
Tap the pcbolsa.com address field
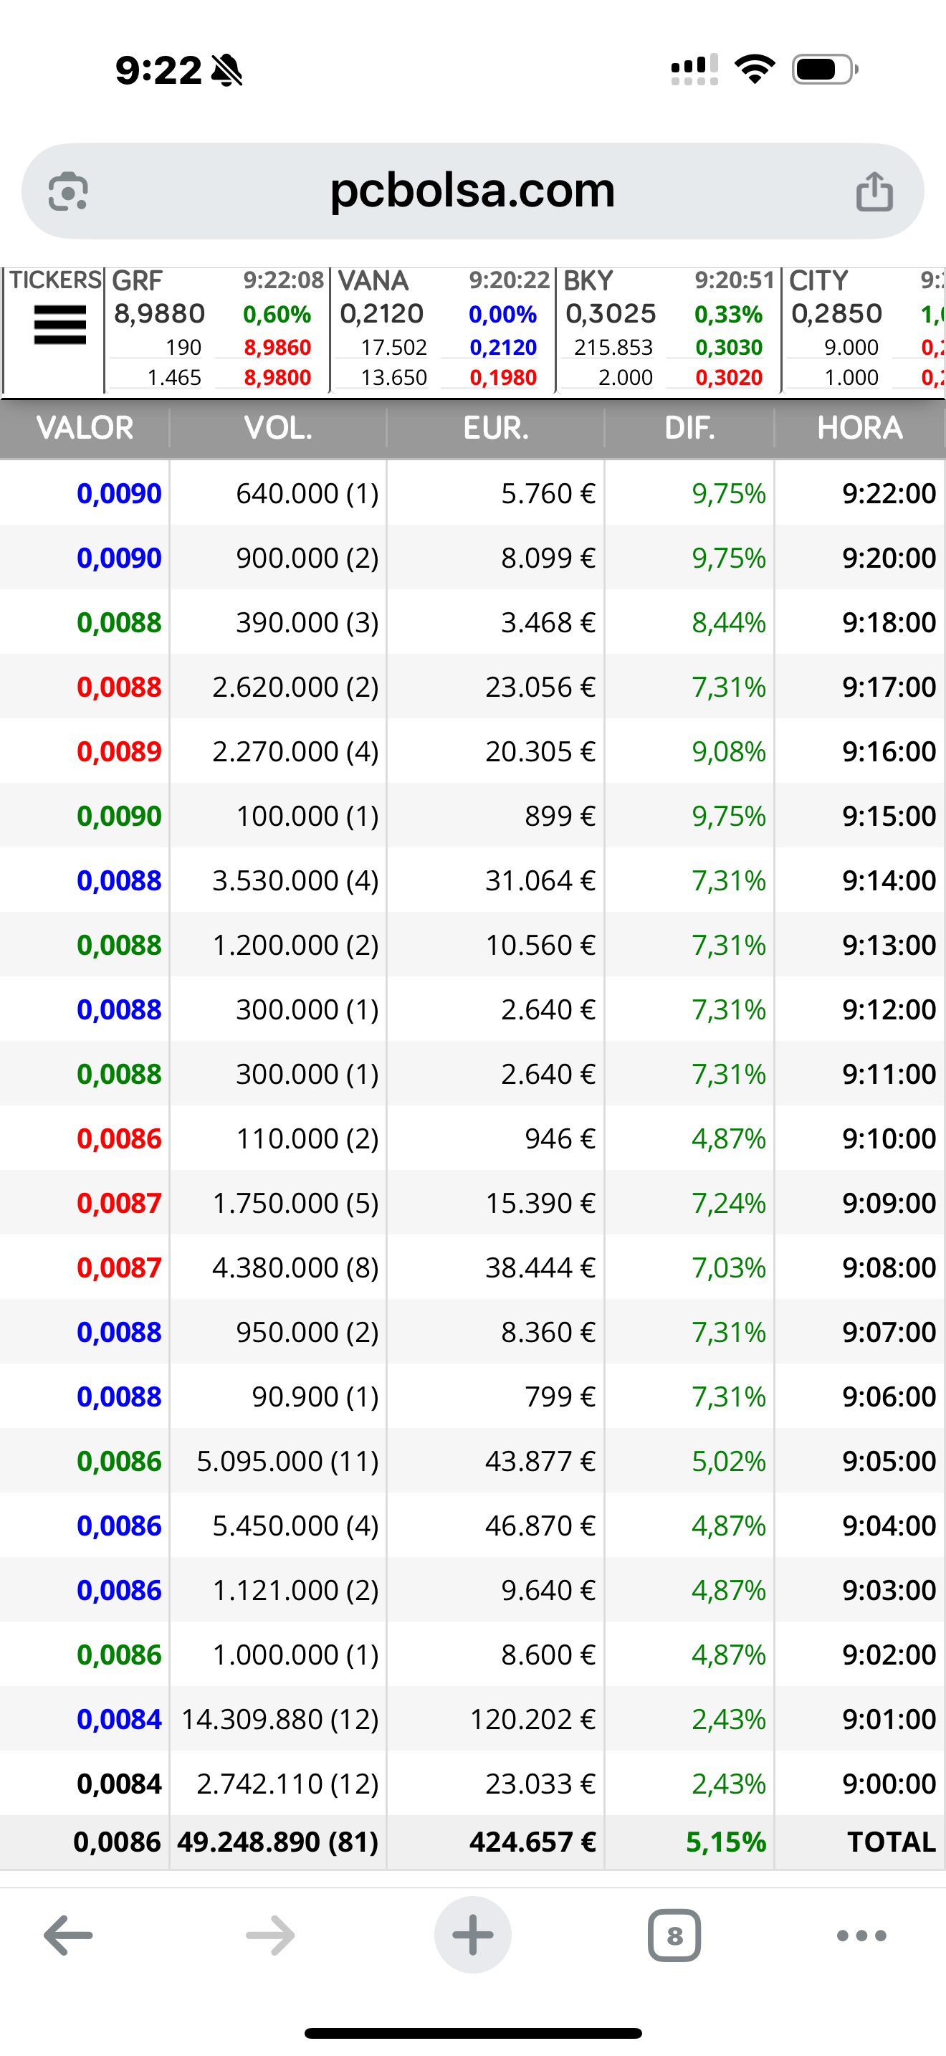tap(473, 191)
